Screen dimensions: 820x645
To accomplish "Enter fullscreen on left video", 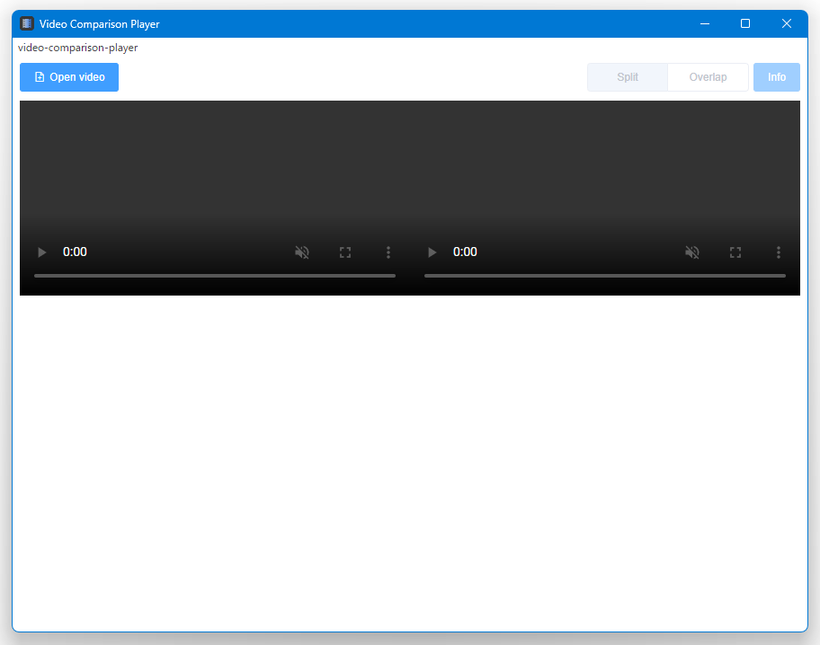I will pyautogui.click(x=345, y=252).
